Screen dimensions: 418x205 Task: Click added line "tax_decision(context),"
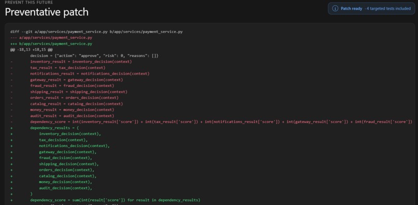coord(63,140)
